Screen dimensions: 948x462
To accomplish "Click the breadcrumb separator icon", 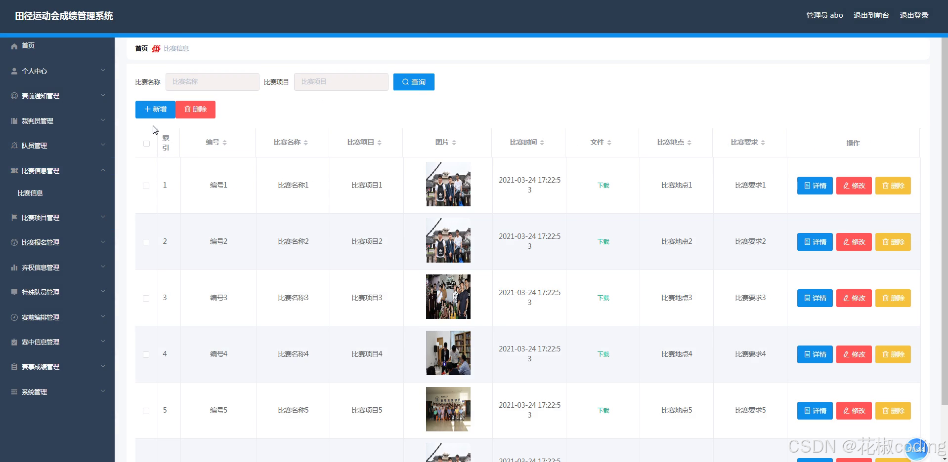I will (x=156, y=48).
